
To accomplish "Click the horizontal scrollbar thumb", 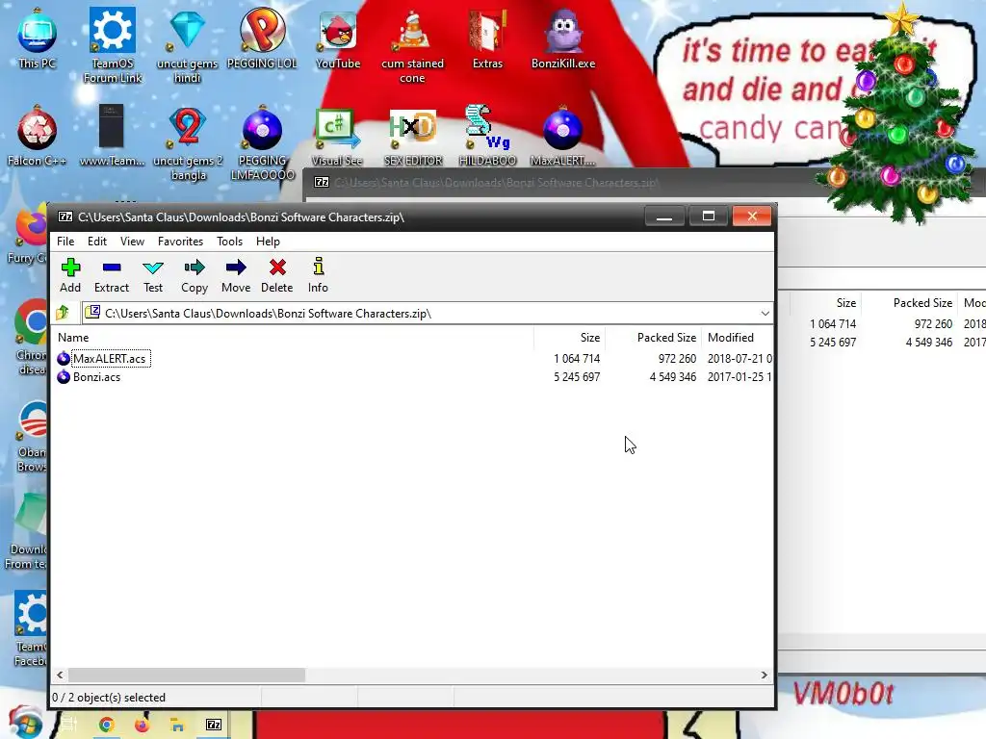I will point(186,675).
